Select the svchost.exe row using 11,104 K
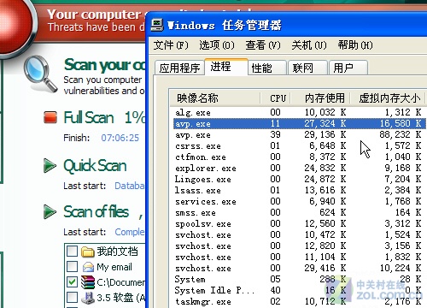 [299, 257]
